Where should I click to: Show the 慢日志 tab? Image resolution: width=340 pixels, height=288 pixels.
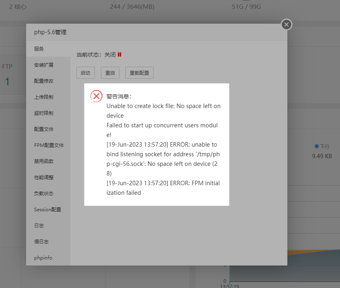click(x=41, y=242)
